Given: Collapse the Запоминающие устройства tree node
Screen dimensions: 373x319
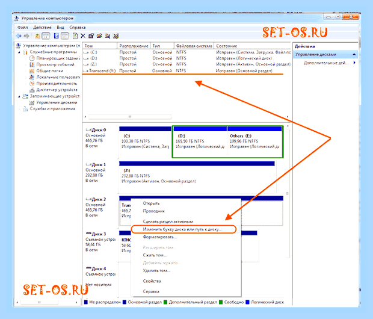Looking at the screenshot, I should (x=19, y=96).
